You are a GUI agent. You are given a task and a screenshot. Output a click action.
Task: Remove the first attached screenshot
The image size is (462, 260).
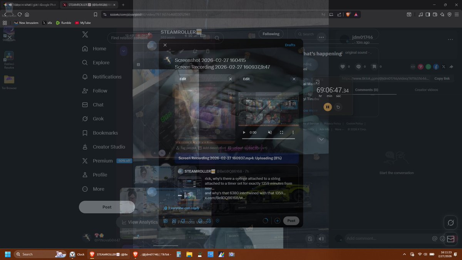[x=230, y=79]
